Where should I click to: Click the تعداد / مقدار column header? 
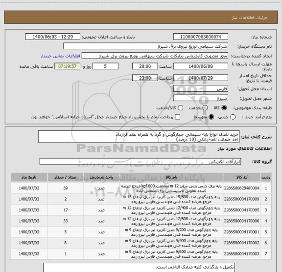pos(66,177)
